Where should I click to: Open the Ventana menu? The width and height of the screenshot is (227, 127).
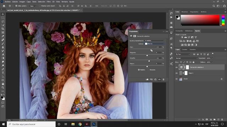[65, 2]
